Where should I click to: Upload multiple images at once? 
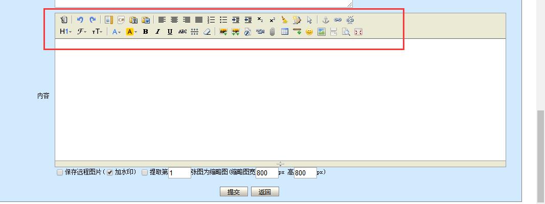pyautogui.click(x=236, y=32)
